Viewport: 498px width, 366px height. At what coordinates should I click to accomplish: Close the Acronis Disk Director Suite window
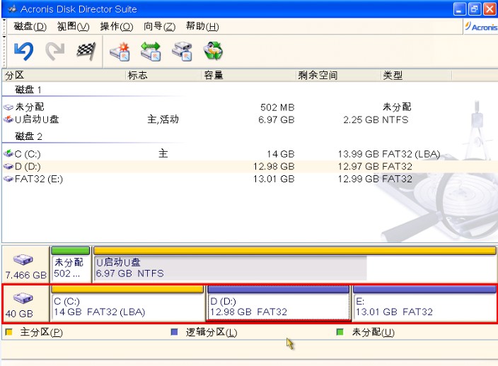(490, 9)
